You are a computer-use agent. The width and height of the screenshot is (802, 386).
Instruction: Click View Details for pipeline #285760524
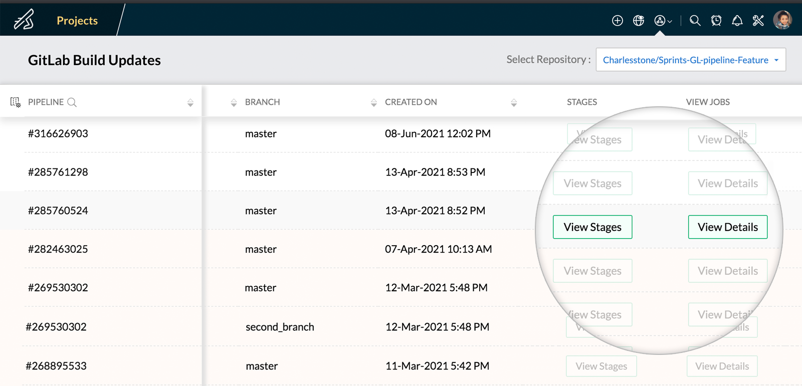[727, 227]
